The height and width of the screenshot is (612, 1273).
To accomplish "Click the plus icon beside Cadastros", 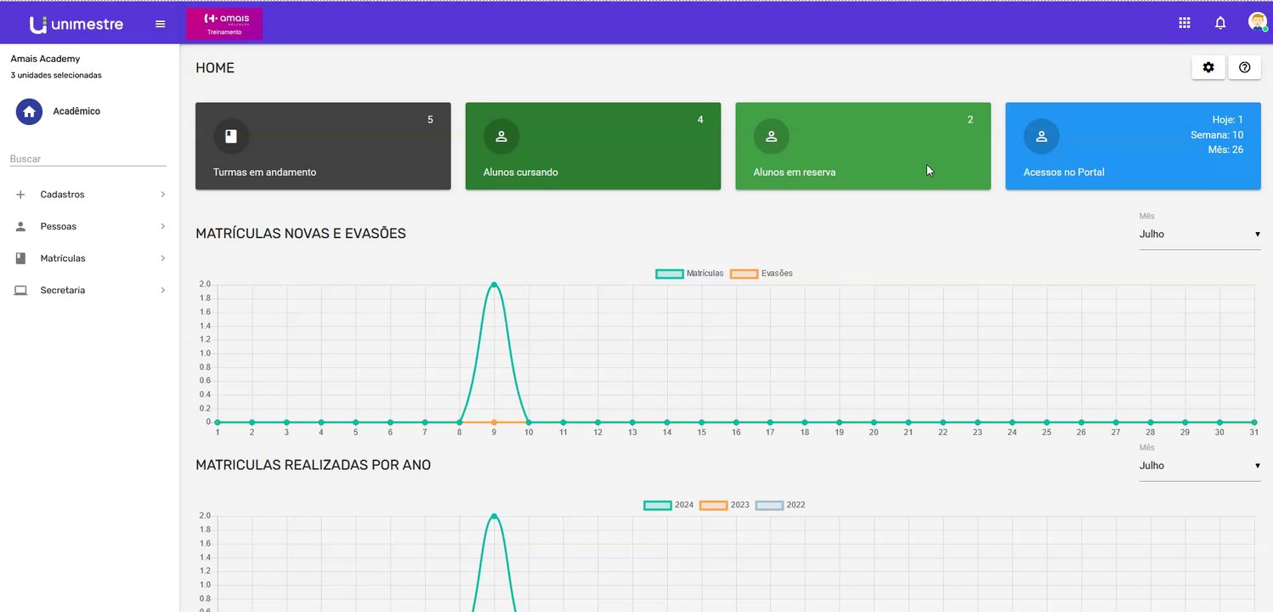I will 20,195.
